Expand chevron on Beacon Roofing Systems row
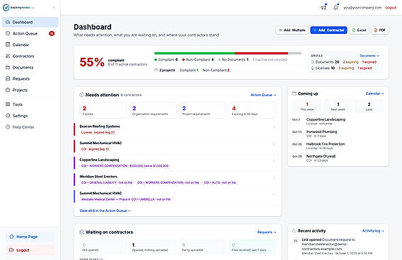The image size is (402, 260). click(x=274, y=127)
